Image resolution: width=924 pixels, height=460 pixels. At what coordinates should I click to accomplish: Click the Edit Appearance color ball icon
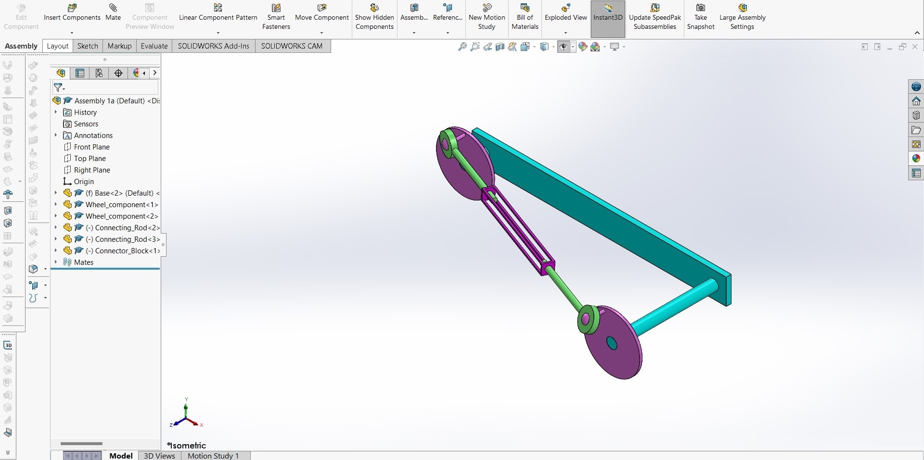pos(583,47)
